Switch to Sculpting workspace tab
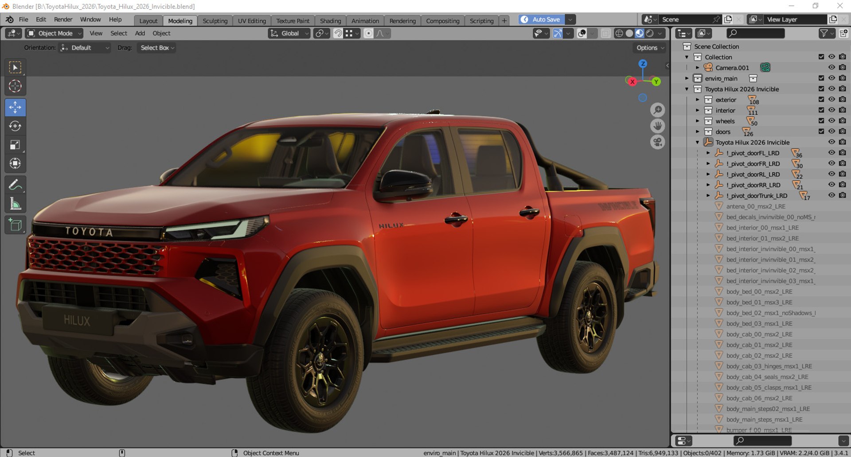This screenshot has width=851, height=457. (x=215, y=21)
